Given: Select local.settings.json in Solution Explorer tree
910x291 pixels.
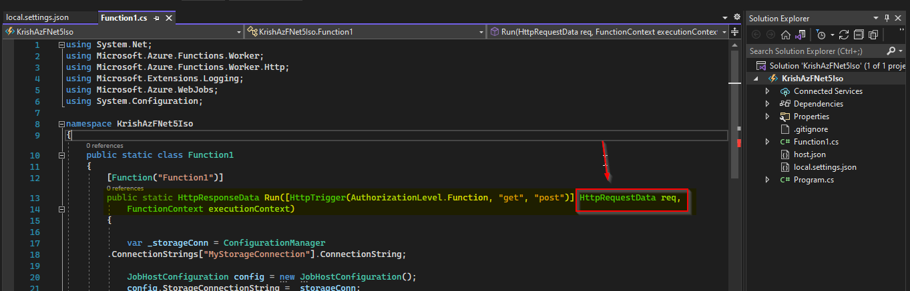Looking at the screenshot, I should pyautogui.click(x=825, y=167).
